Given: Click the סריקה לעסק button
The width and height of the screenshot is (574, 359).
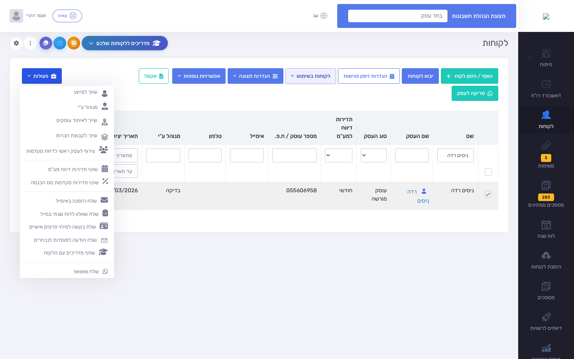Looking at the screenshot, I should [x=475, y=93].
